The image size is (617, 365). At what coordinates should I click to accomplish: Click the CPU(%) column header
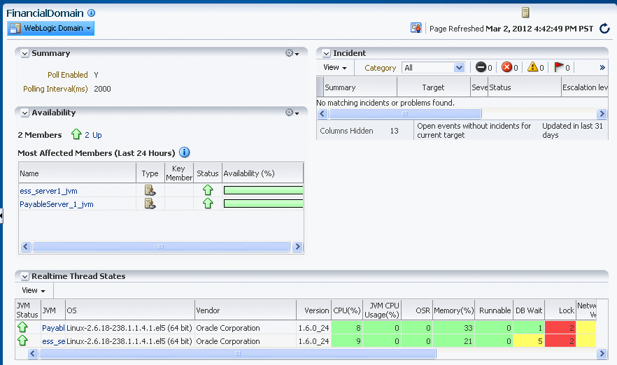[x=347, y=310]
